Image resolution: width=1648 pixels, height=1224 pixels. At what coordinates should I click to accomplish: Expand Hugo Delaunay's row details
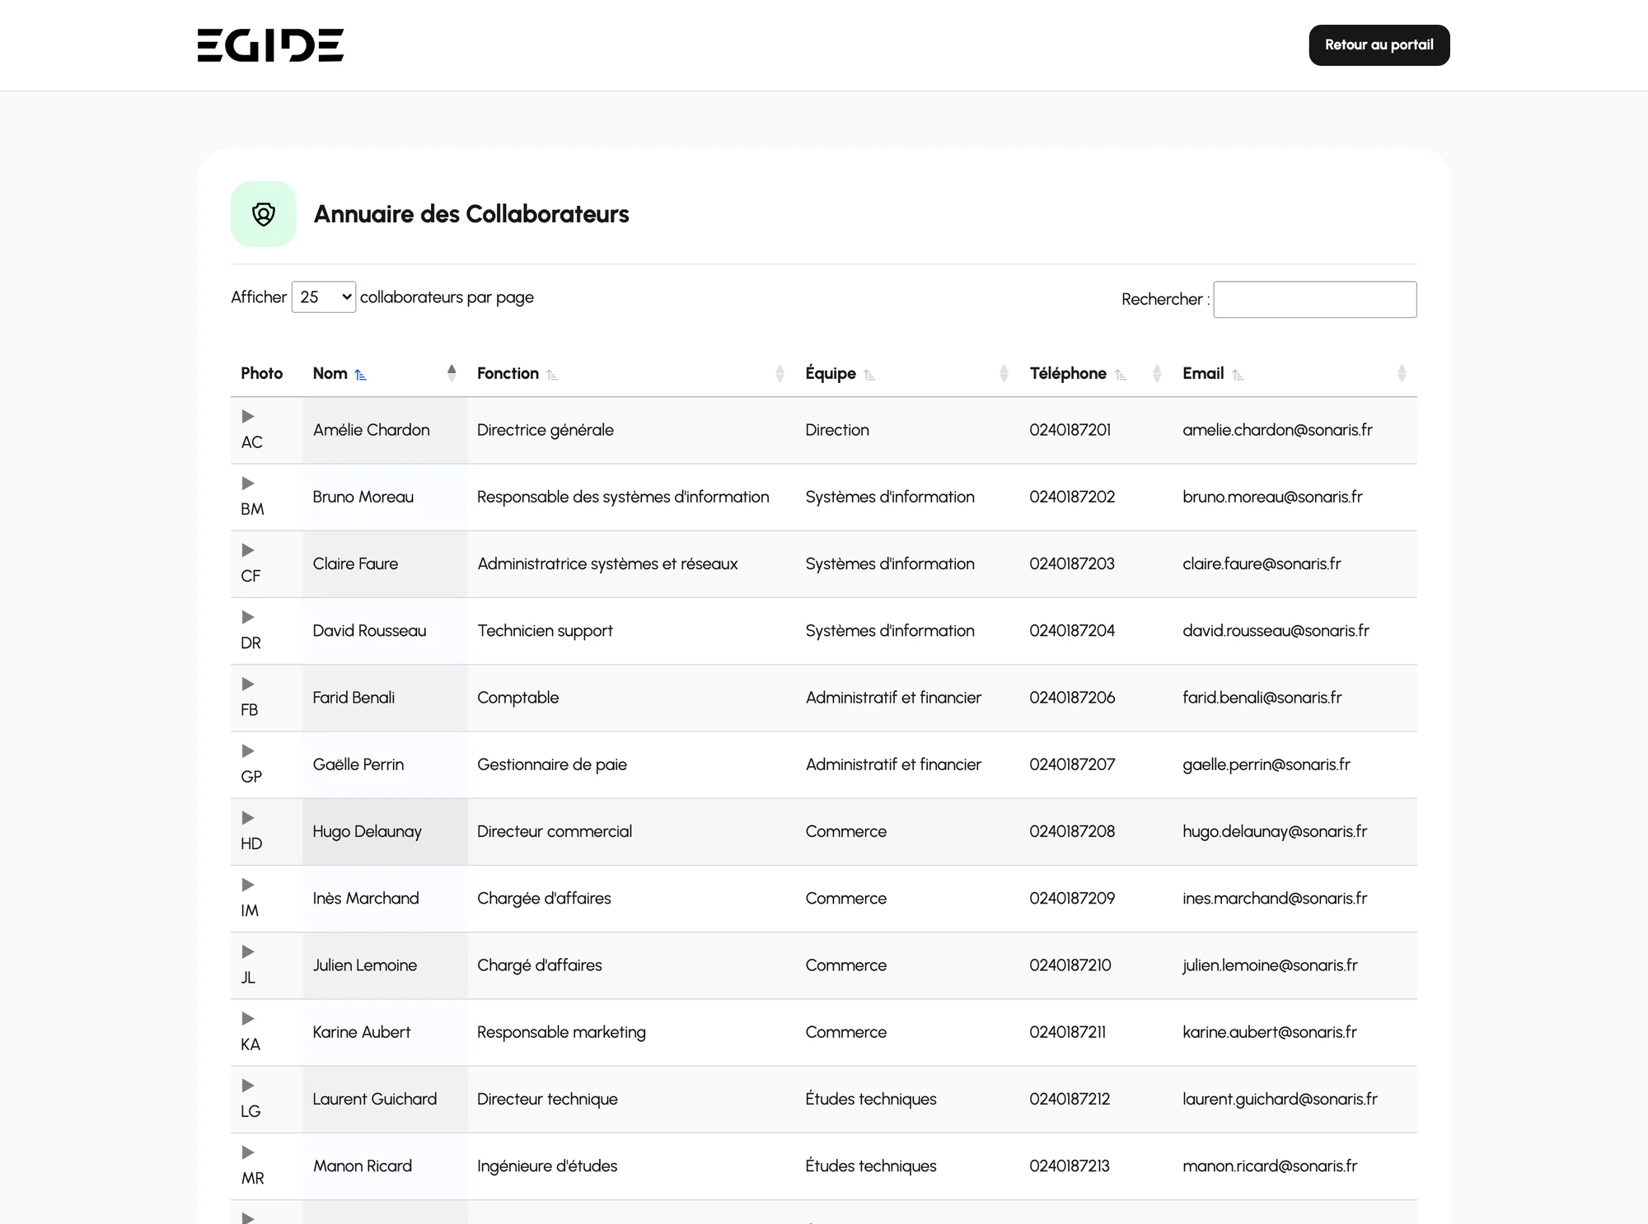[248, 818]
